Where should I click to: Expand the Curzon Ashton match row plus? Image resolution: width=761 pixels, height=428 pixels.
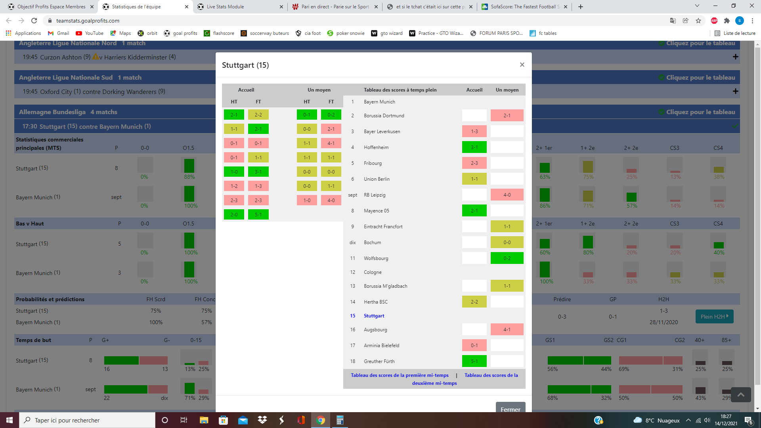coord(736,57)
